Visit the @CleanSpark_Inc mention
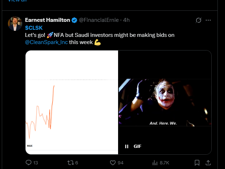 click(x=46, y=42)
